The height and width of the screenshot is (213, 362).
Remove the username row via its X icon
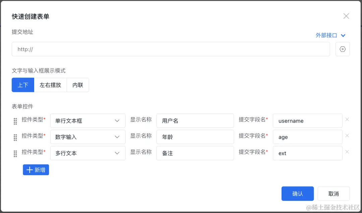347,119
